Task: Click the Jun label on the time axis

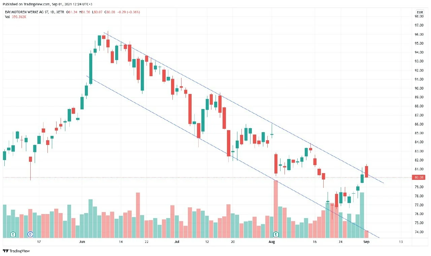Action: pyautogui.click(x=82, y=242)
